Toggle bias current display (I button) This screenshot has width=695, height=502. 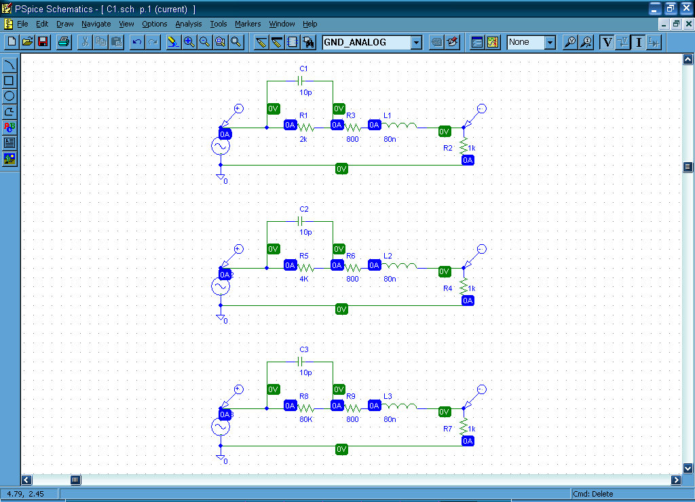(x=639, y=42)
